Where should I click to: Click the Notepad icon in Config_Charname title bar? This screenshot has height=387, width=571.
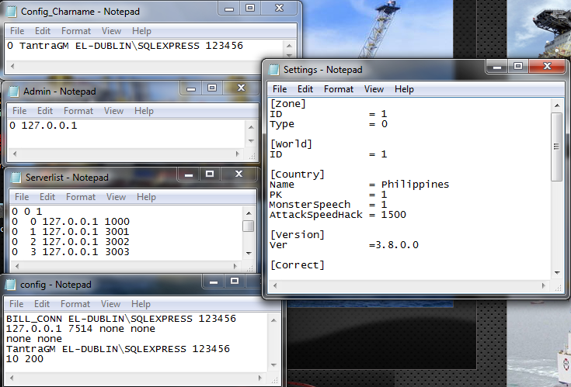click(12, 12)
